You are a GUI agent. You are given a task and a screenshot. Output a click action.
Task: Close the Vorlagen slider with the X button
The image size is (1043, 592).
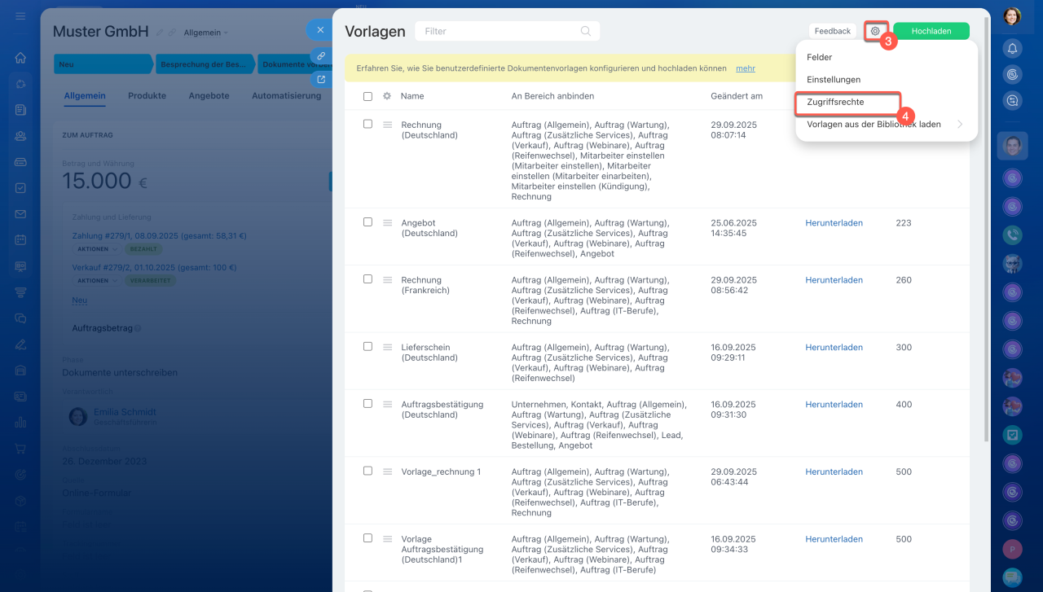click(320, 30)
